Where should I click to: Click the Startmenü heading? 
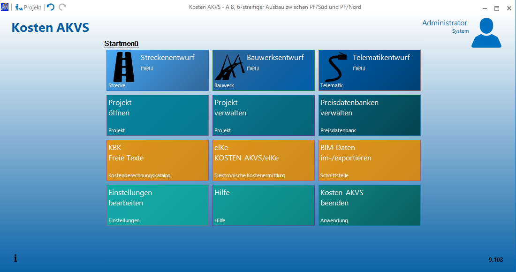point(121,44)
